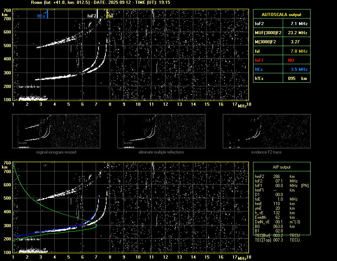Click the foE '1.0 MHz' row
The image size is (337, 261).
(276, 199)
